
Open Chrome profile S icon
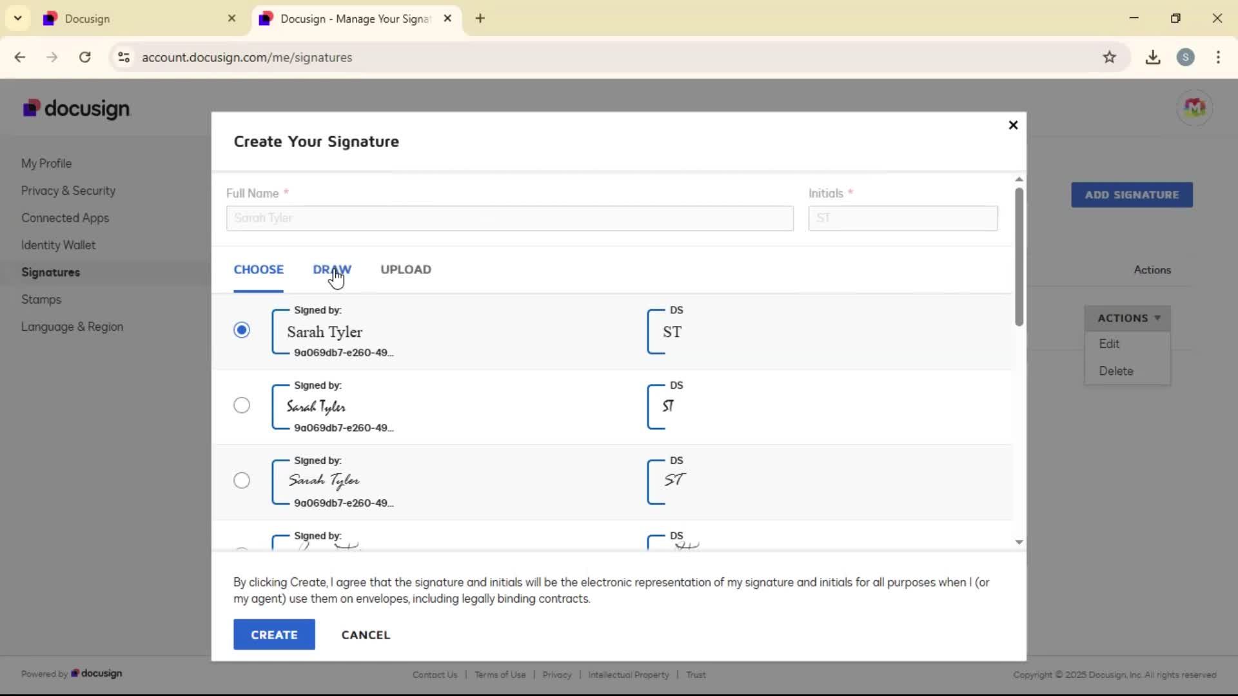tap(1185, 57)
